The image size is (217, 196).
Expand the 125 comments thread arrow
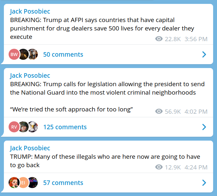204,127
